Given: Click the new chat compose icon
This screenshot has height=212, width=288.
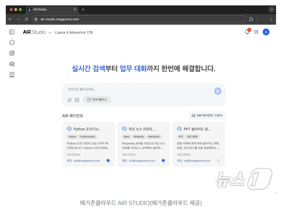Looking at the screenshot, I should 12,53.
